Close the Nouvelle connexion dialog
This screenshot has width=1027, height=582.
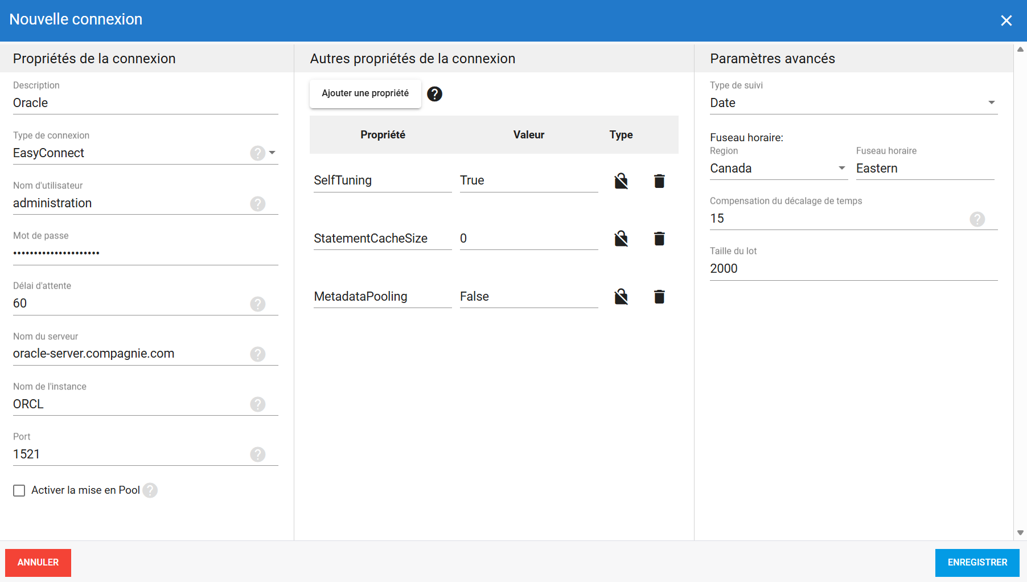click(1007, 21)
